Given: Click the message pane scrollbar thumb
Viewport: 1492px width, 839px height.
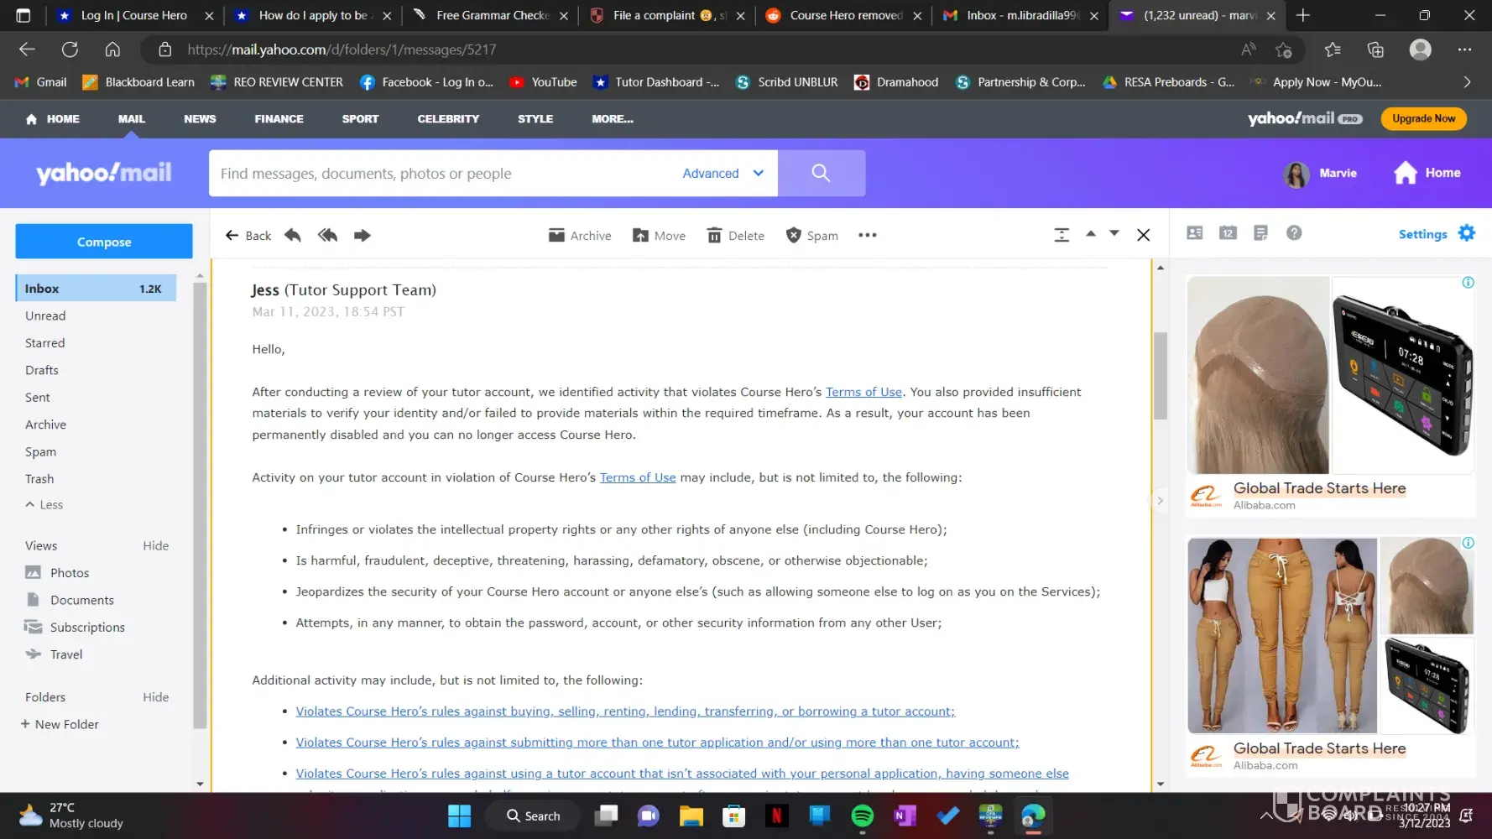Looking at the screenshot, I should 1161,376.
